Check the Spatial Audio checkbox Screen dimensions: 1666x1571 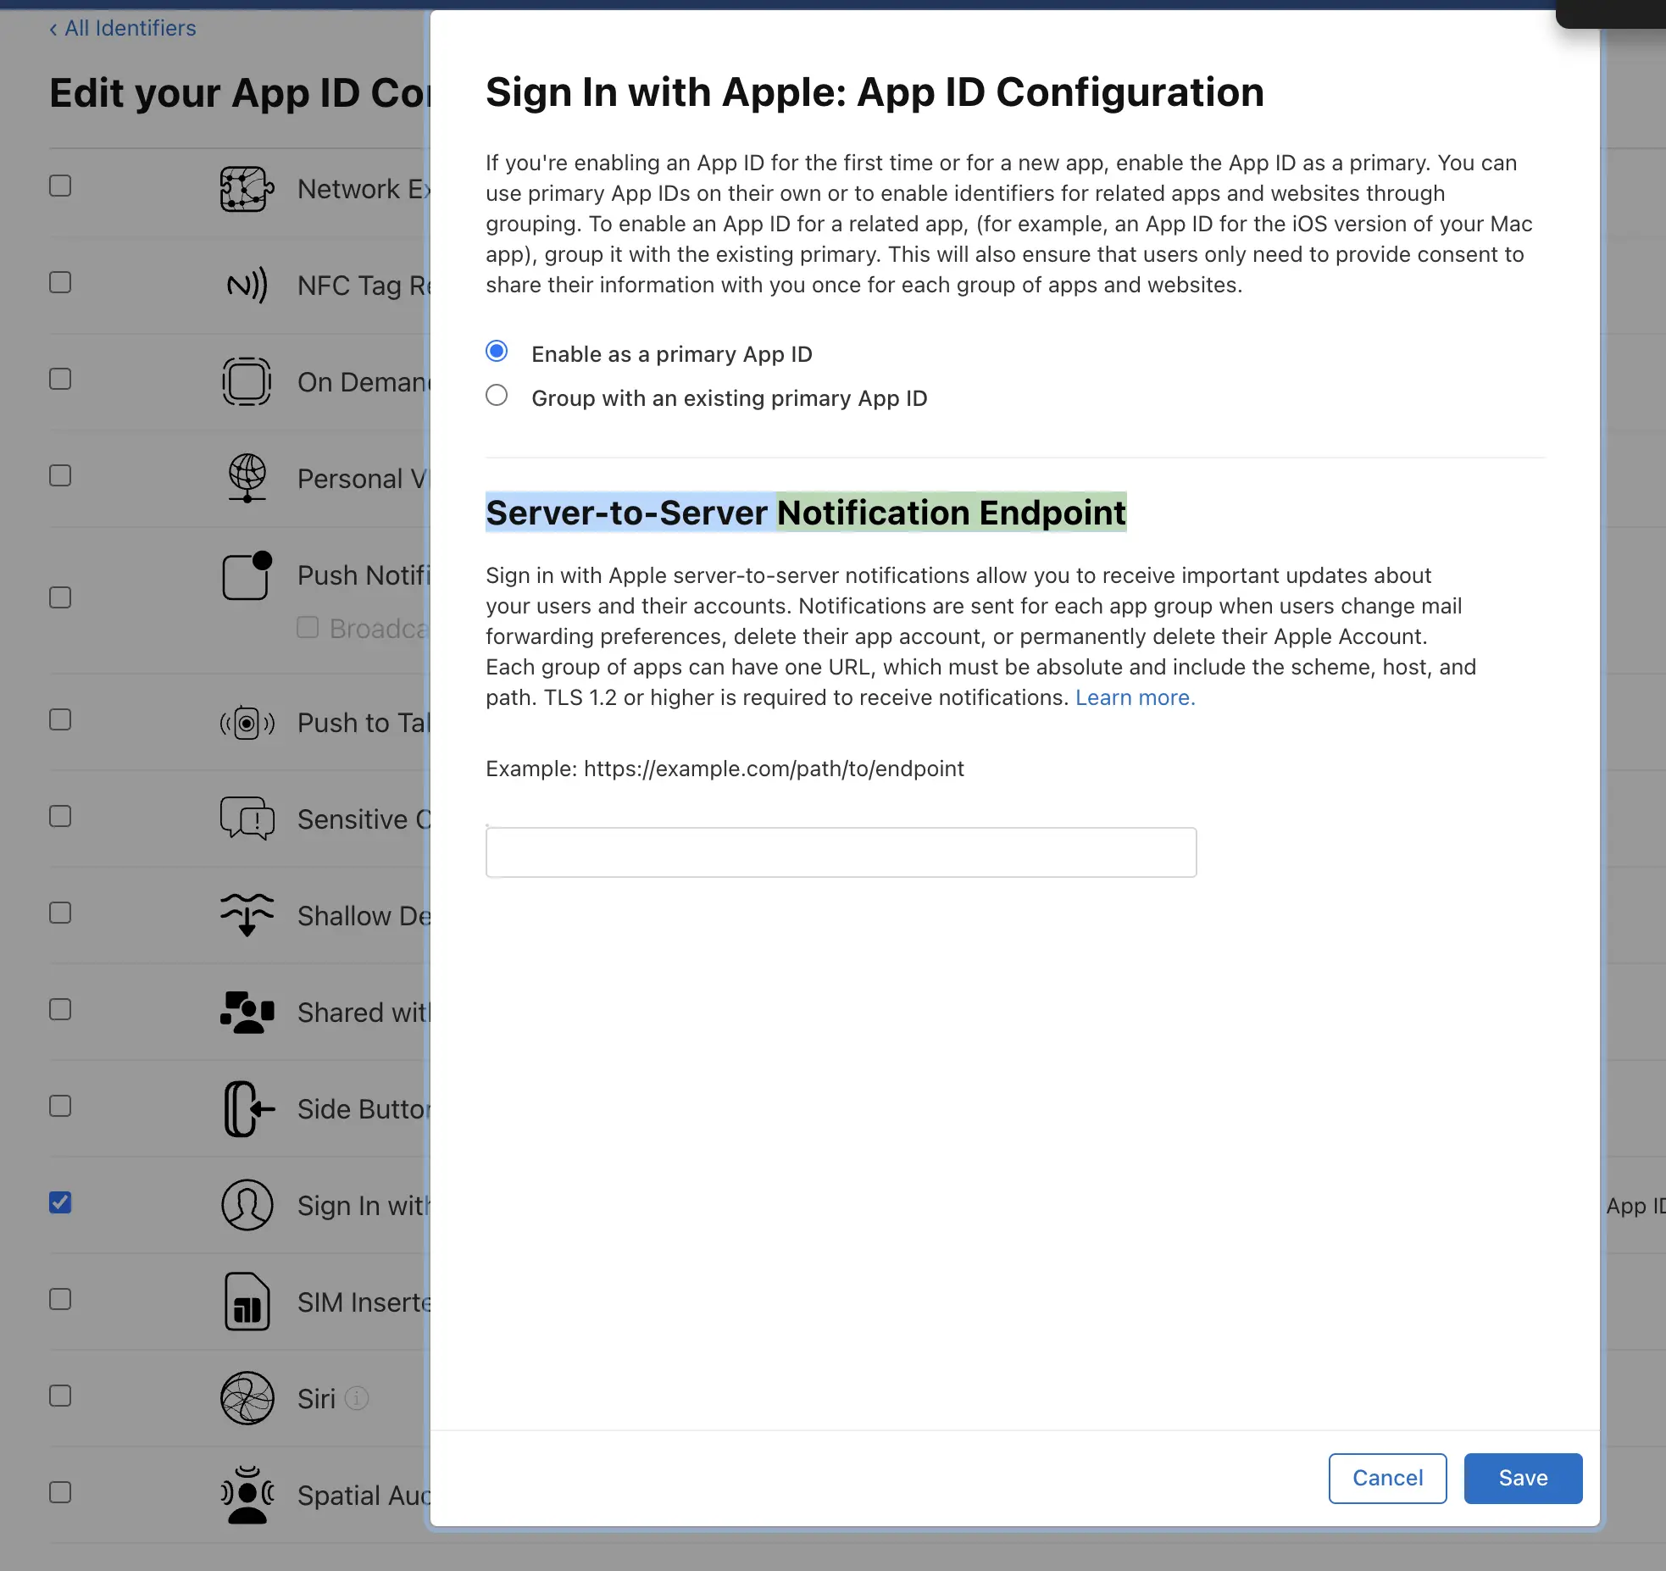click(x=60, y=1492)
